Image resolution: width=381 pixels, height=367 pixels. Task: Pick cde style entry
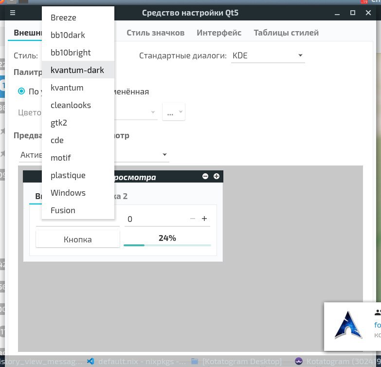[x=78, y=140]
